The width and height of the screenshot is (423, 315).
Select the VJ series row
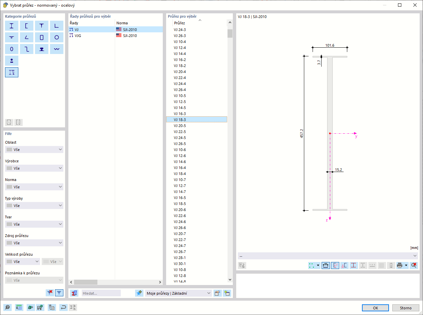click(115, 30)
